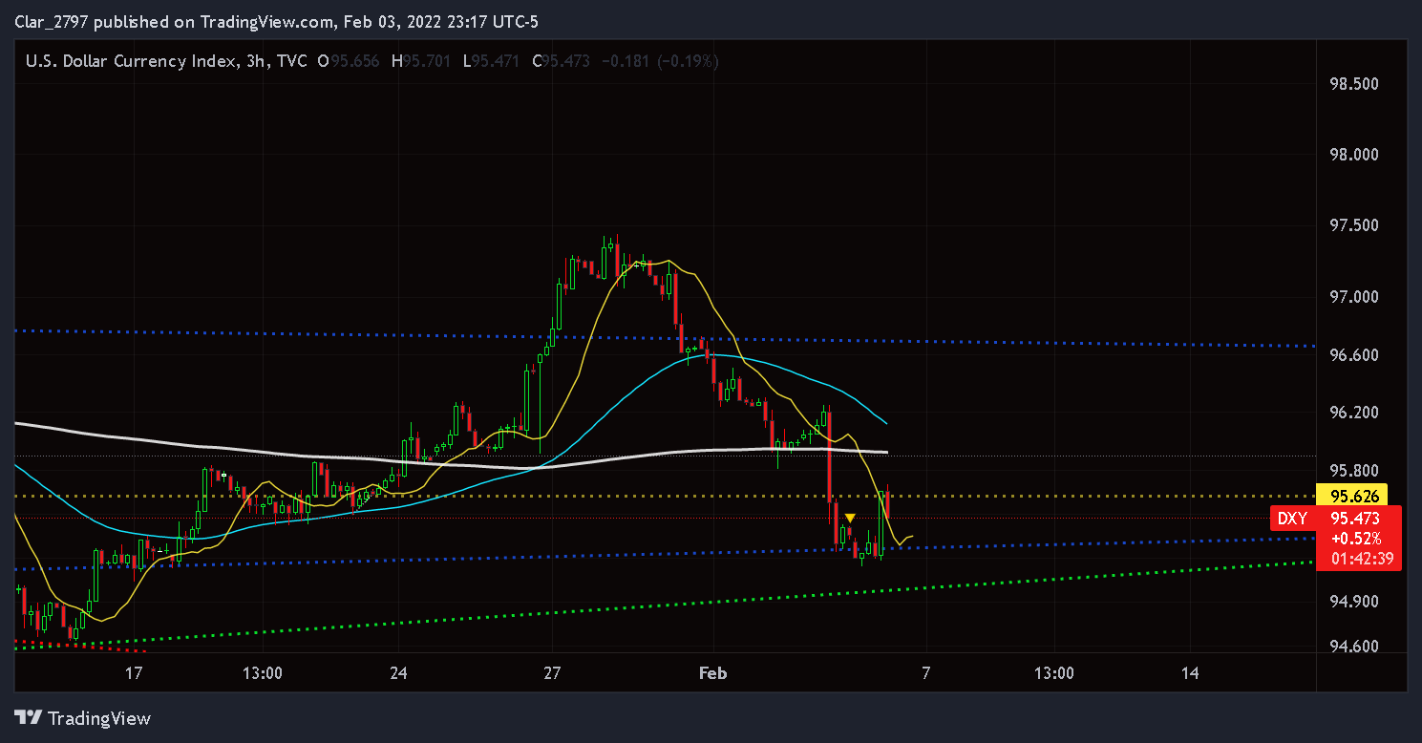
Task: Click the 94.600 price axis label
Action: click(1353, 647)
